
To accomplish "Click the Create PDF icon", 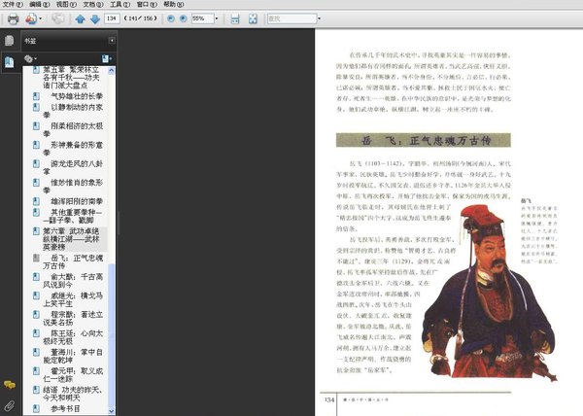I will tap(31, 18).
